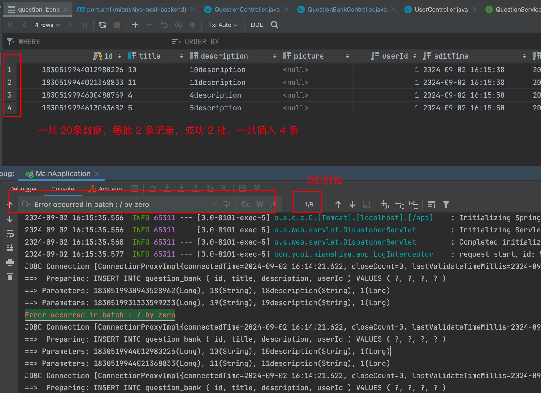Go to previous page of rows

pos(24,25)
